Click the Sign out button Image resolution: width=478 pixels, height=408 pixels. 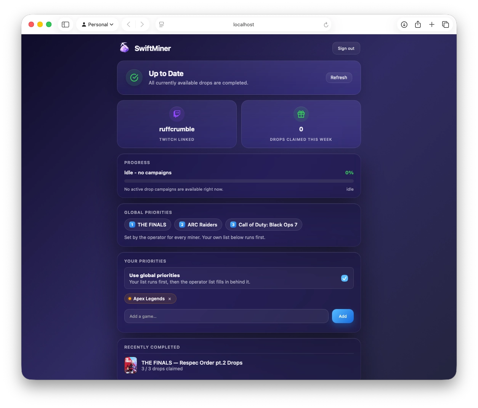[x=346, y=48]
